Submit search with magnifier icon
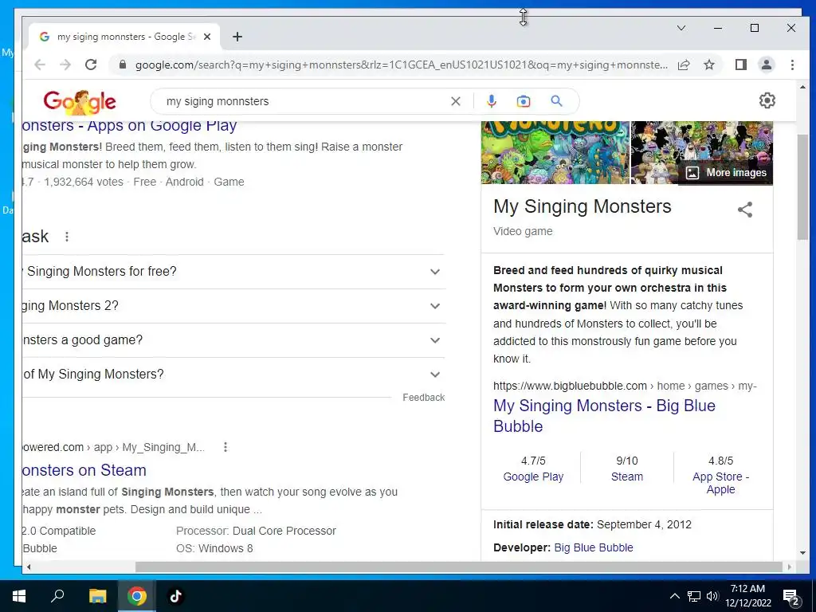The height and width of the screenshot is (612, 816). coord(556,101)
